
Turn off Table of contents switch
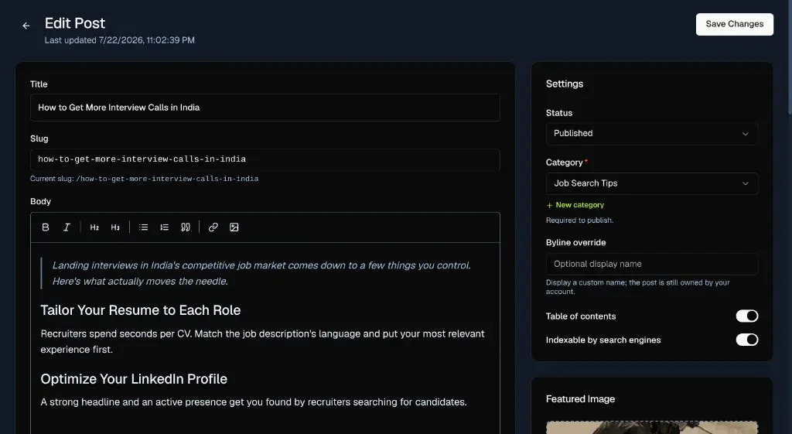(746, 316)
